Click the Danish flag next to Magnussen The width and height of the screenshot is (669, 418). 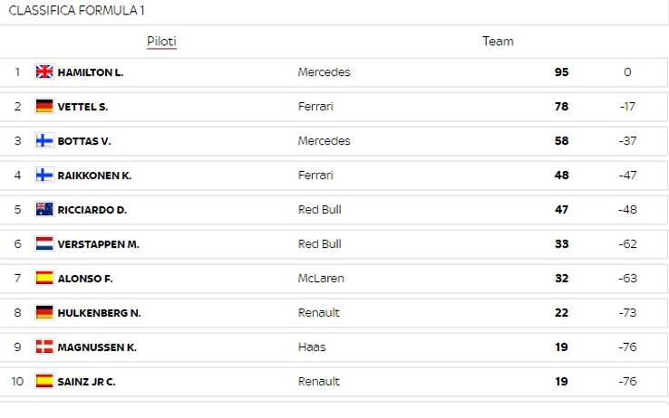44,347
